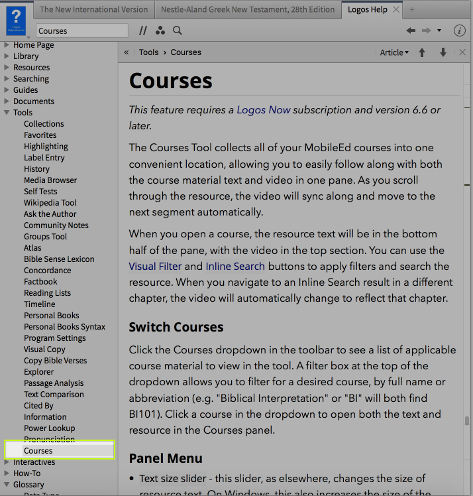Collapse the contents sidebar double-chevron
Screen dimensions: 473x496
coord(127,52)
